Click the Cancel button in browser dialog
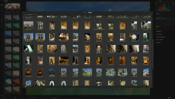 [144, 87]
